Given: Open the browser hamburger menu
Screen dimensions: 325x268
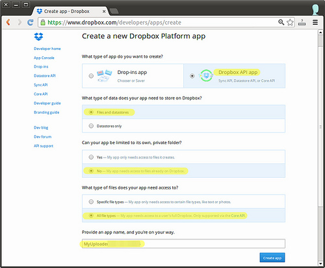Looking at the screenshot, I should [x=315, y=22].
